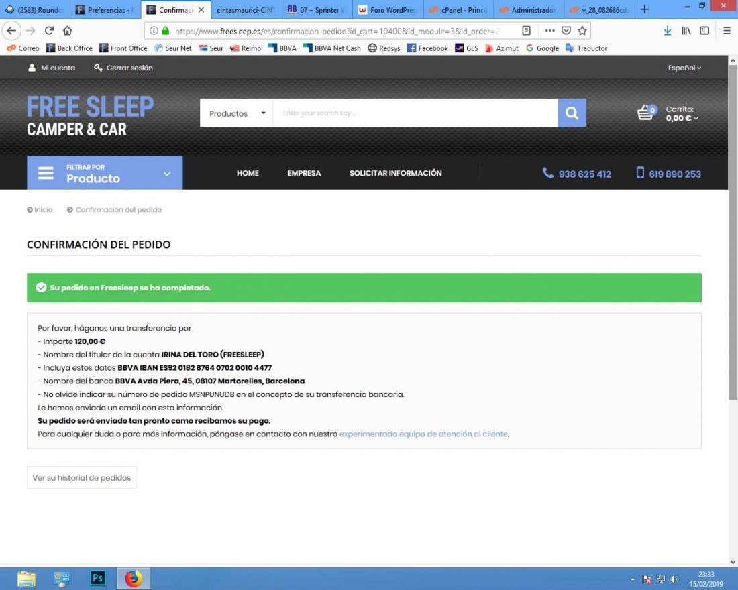Show the sidebar with the sidebar icon
This screenshot has height=590, width=738.
pos(704,31)
